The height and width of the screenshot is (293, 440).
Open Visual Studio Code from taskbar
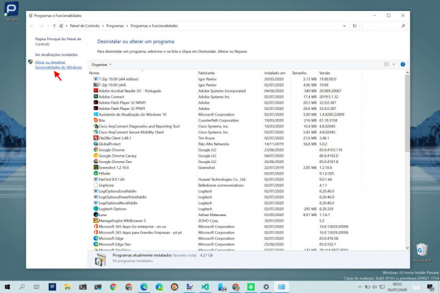click(x=205, y=286)
